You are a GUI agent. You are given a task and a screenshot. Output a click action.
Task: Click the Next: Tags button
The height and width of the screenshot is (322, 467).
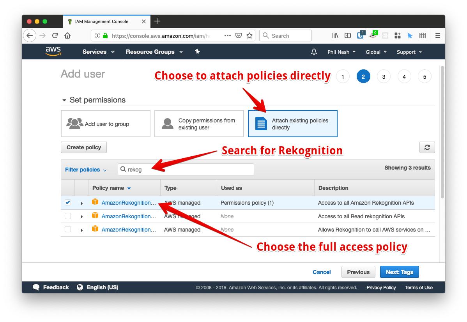[400, 272]
